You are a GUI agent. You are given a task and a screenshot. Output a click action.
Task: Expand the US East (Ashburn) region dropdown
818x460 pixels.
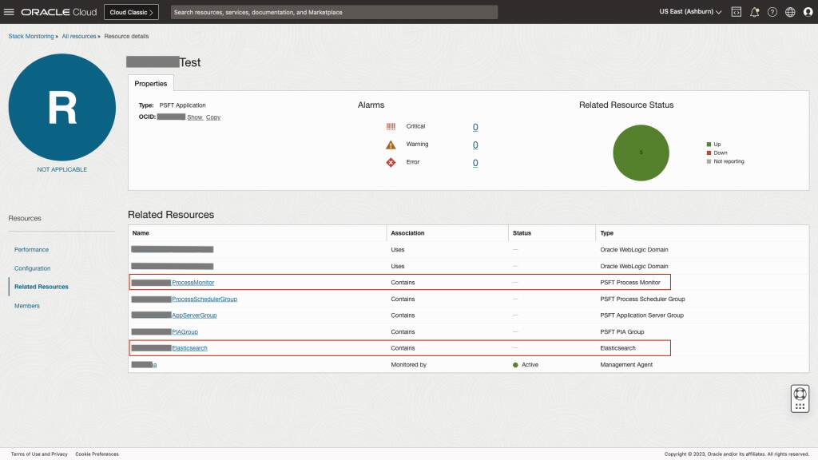689,11
